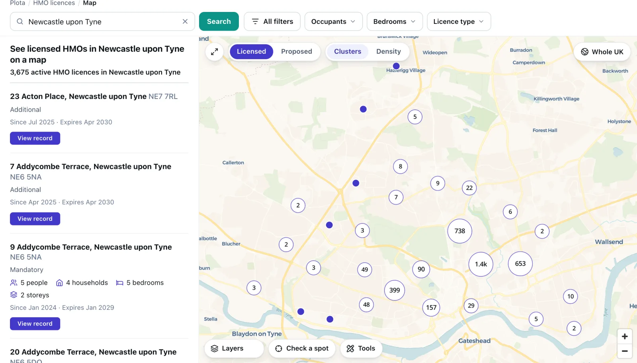
Task: Click the Gateshead map label
Action: click(x=474, y=341)
